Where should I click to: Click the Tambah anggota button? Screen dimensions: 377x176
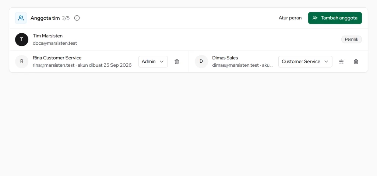[x=335, y=18]
